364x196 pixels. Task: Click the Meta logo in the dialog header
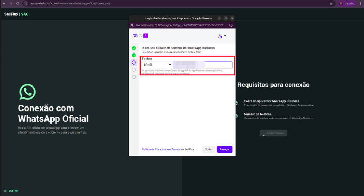click(135, 36)
